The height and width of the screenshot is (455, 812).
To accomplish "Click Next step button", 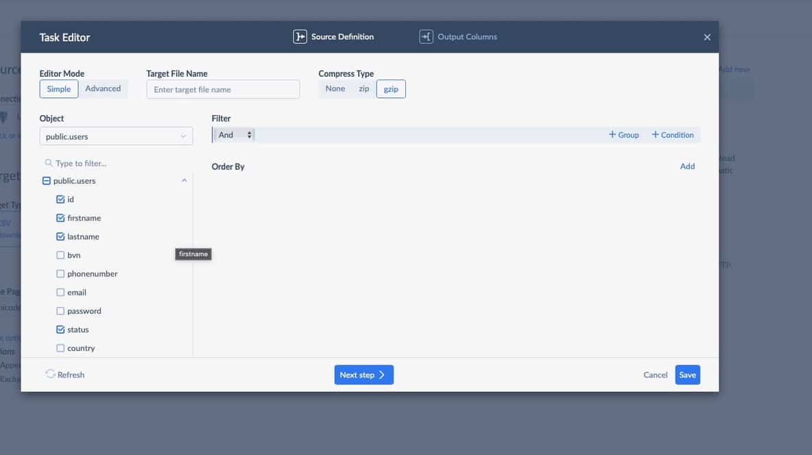I will coord(363,375).
